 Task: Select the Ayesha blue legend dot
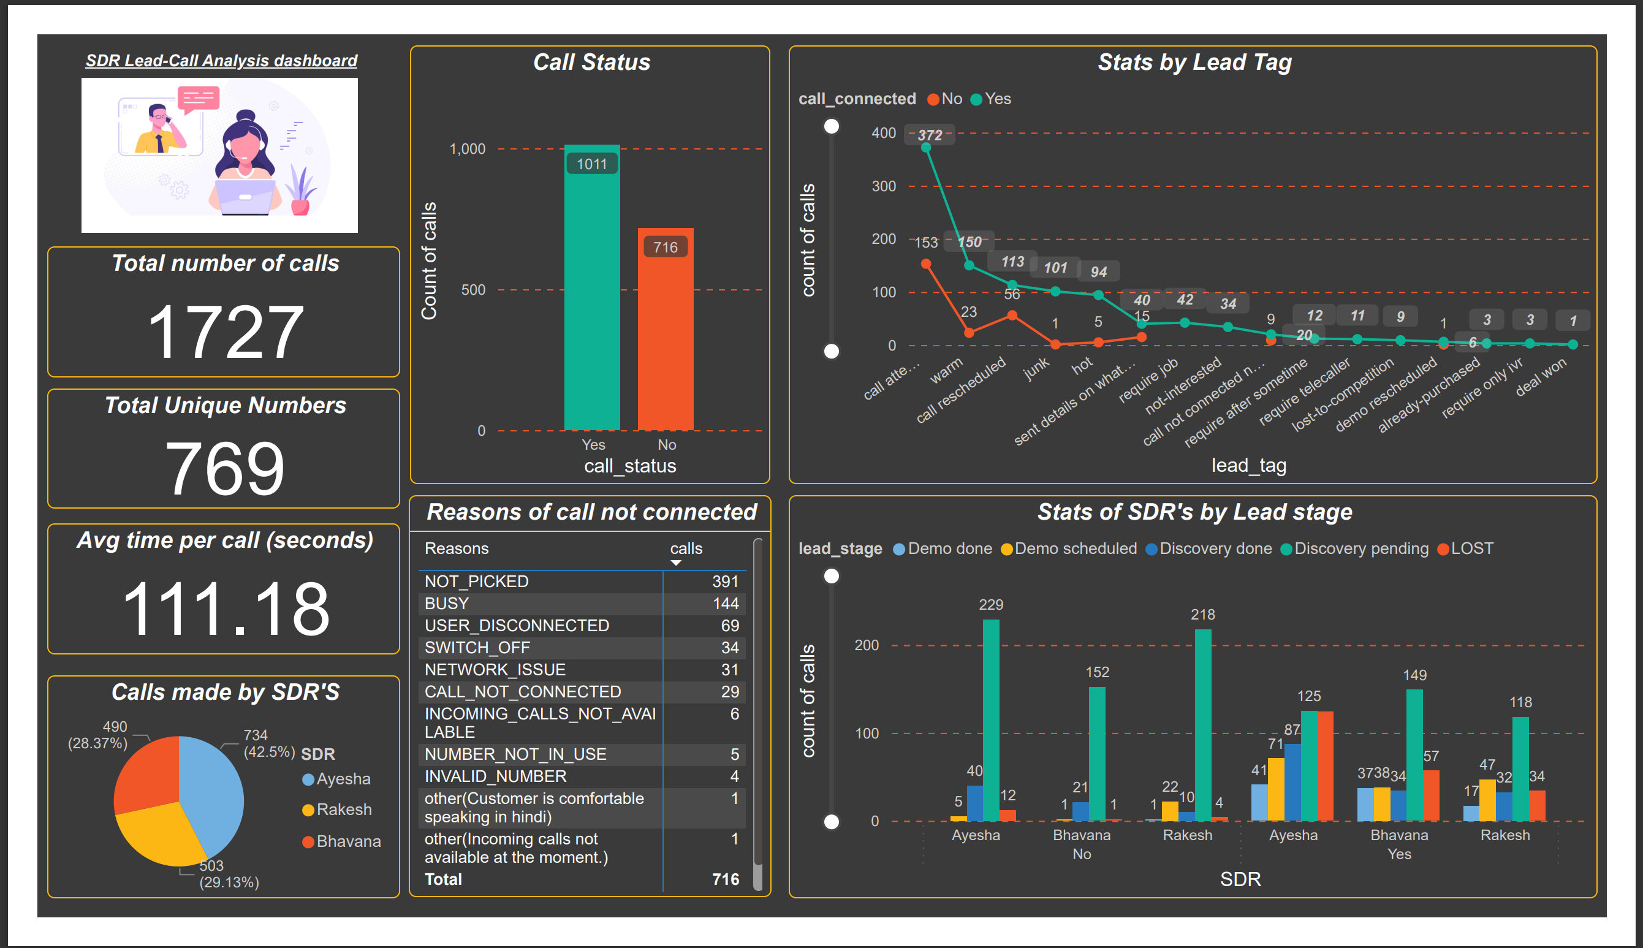pos(307,779)
